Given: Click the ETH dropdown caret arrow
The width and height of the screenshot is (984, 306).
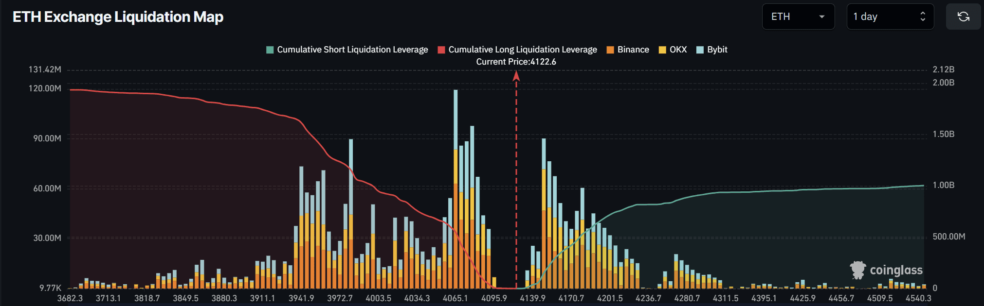Looking at the screenshot, I should [822, 17].
